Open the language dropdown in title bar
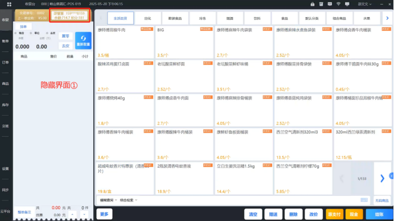The width and height of the screenshot is (394, 221). [364, 4]
